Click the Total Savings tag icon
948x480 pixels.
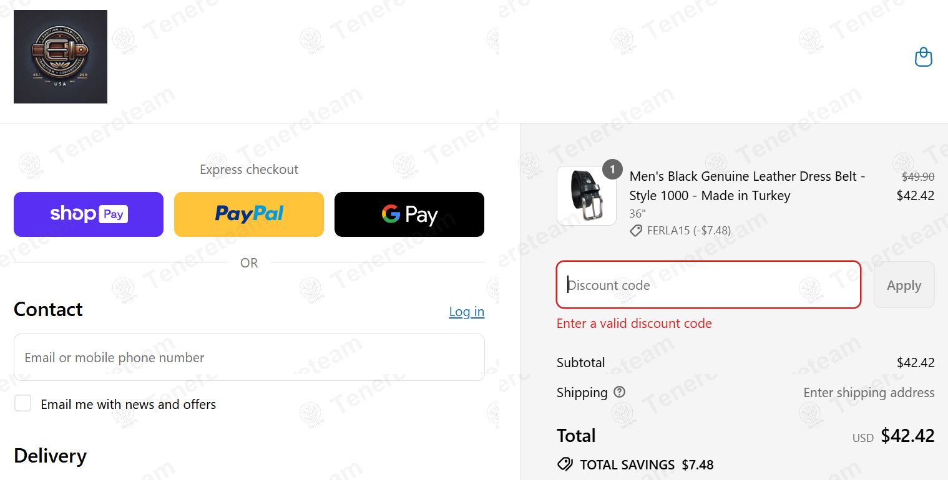(565, 464)
